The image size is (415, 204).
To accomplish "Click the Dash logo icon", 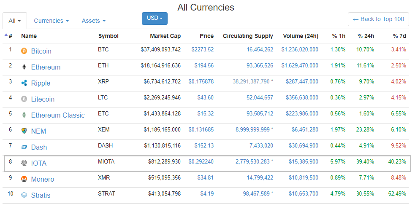I will click(24, 147).
